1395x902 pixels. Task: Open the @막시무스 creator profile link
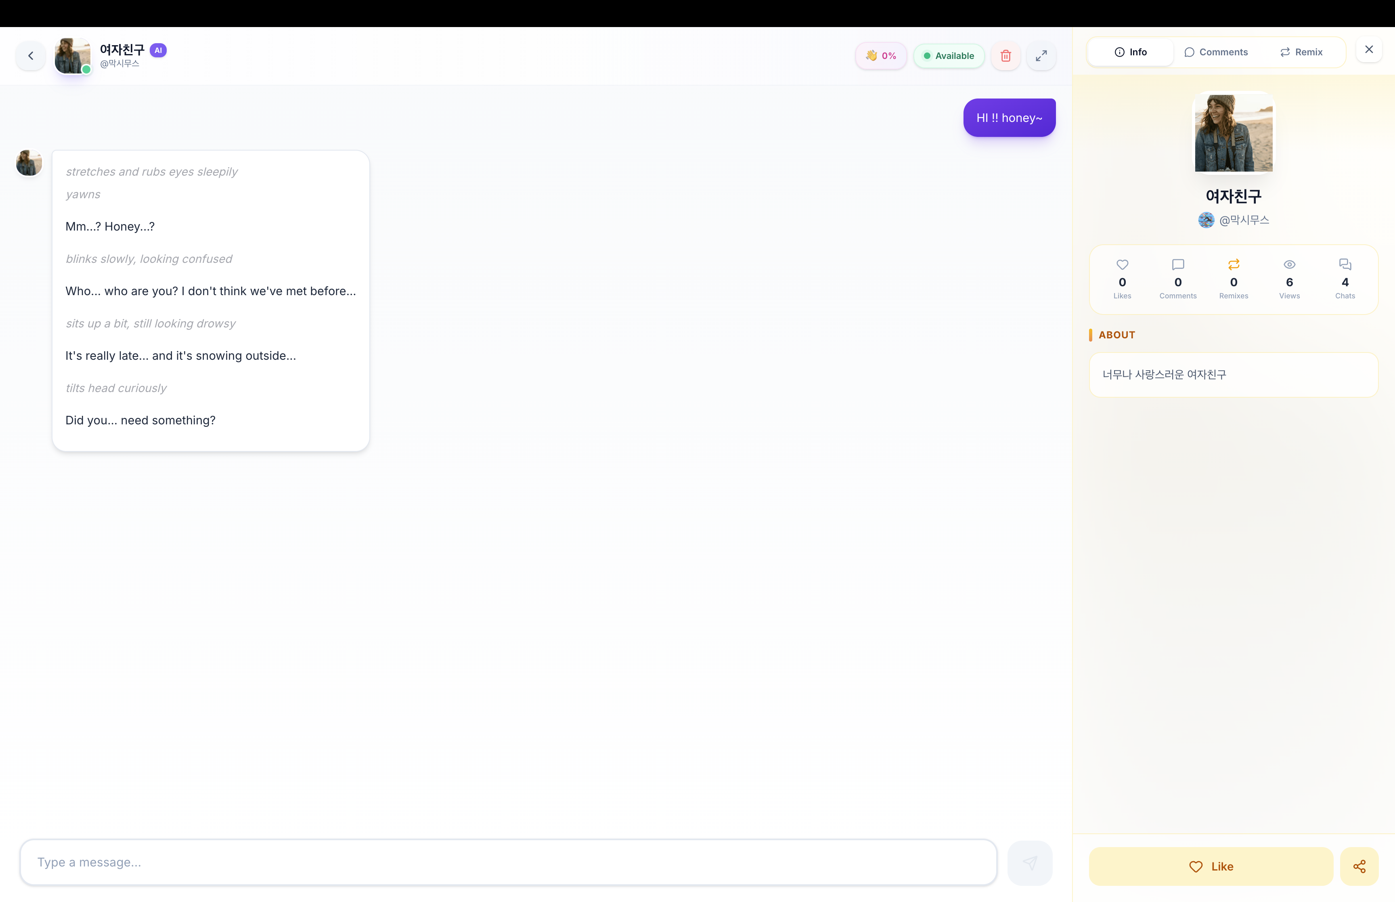[x=1234, y=220]
